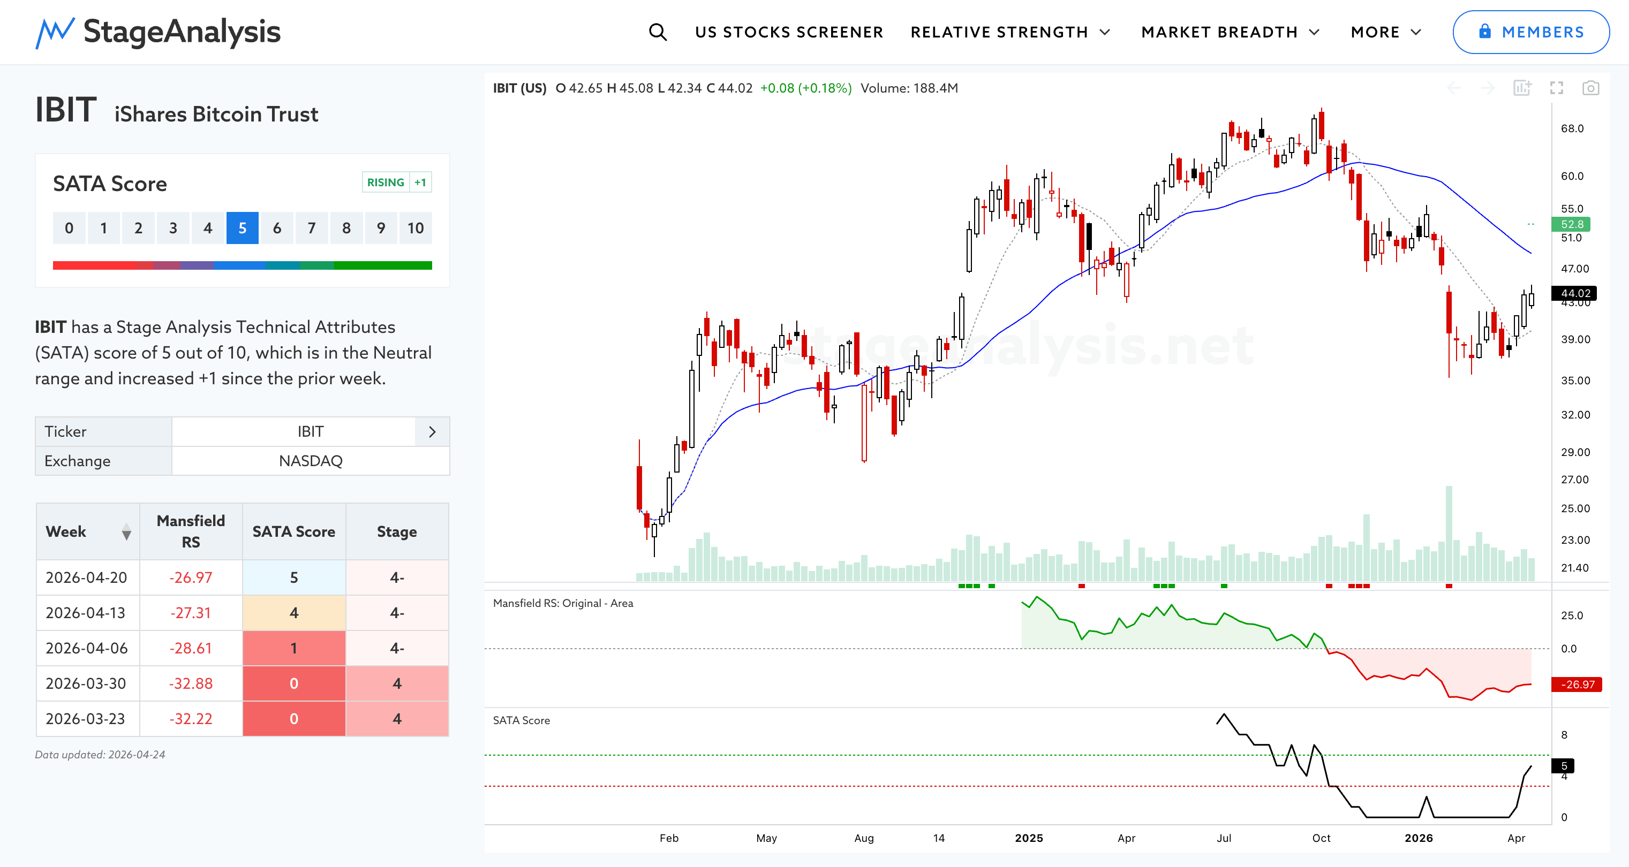This screenshot has height=867, width=1629.
Task: Click the search magnifier icon
Action: (658, 32)
